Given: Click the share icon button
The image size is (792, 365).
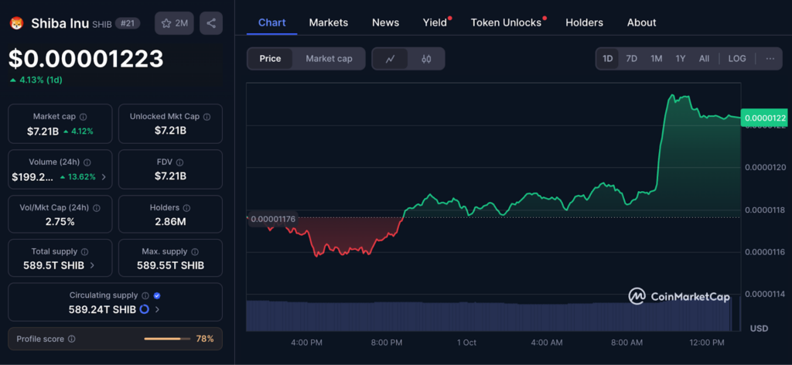Looking at the screenshot, I should [211, 23].
